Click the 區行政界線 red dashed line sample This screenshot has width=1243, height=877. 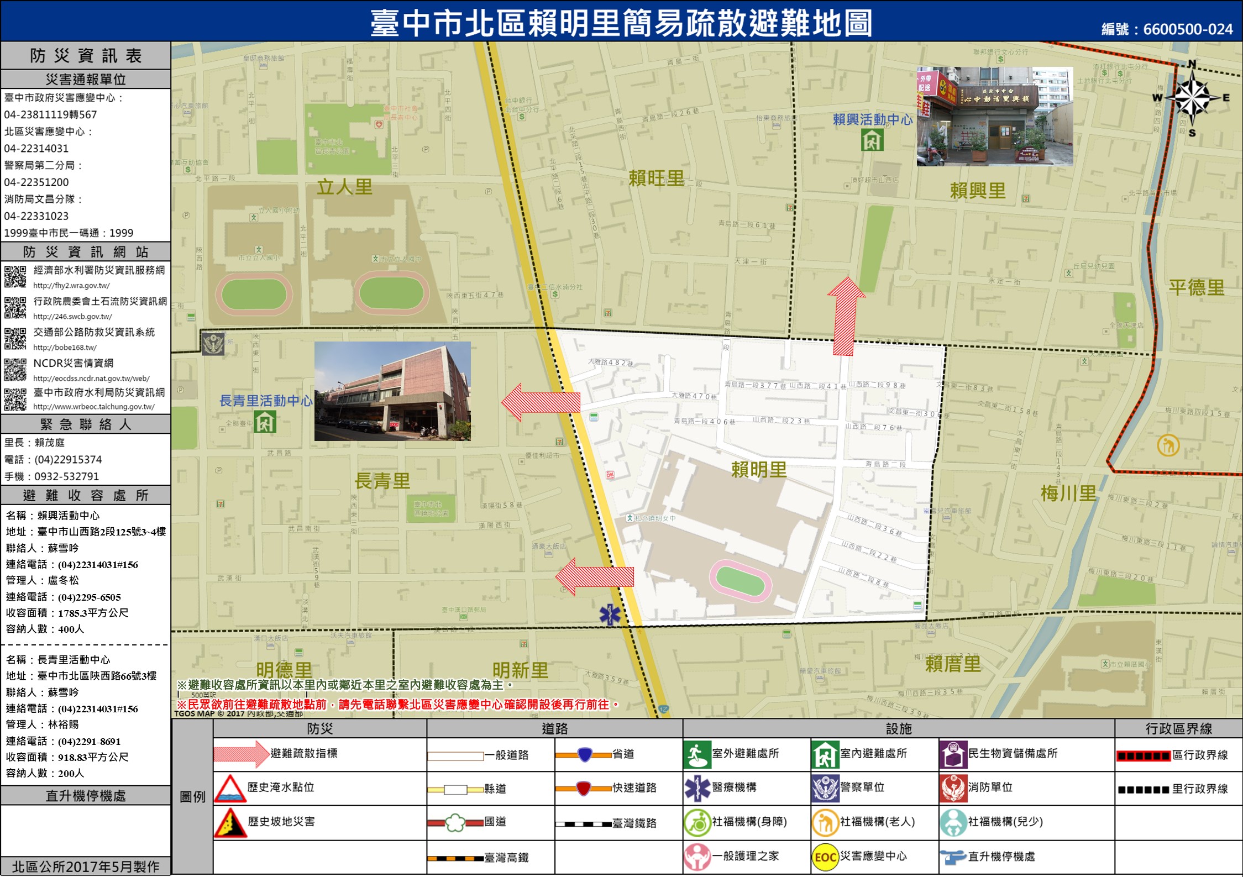pyautogui.click(x=1144, y=755)
